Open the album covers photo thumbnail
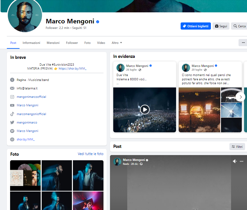 coord(25,175)
